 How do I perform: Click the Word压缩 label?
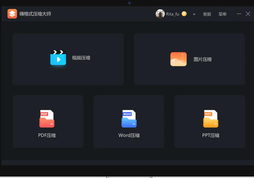129,135
